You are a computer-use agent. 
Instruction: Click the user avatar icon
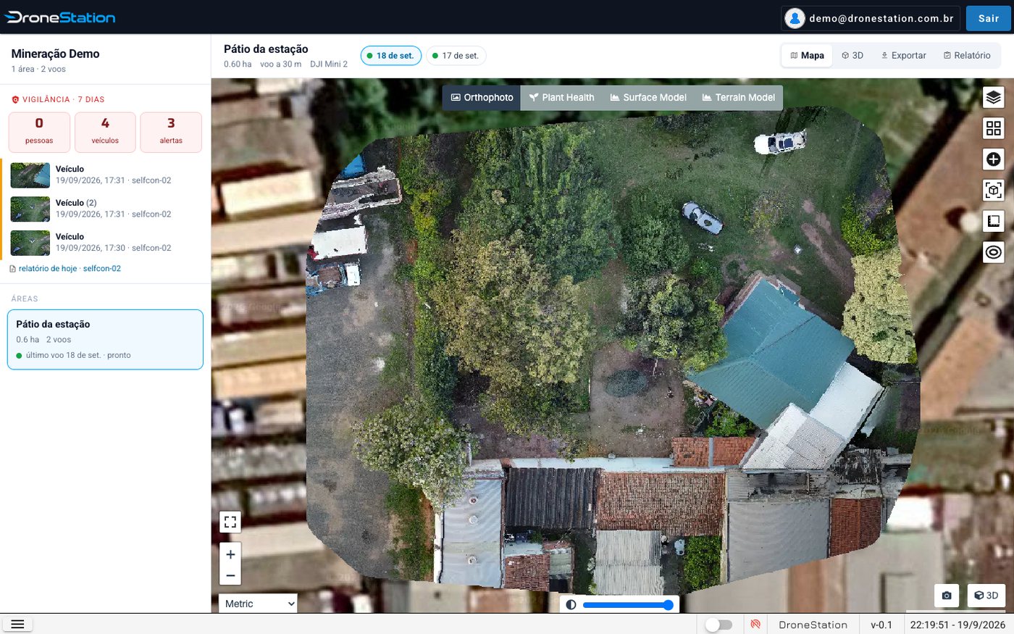[795, 19]
